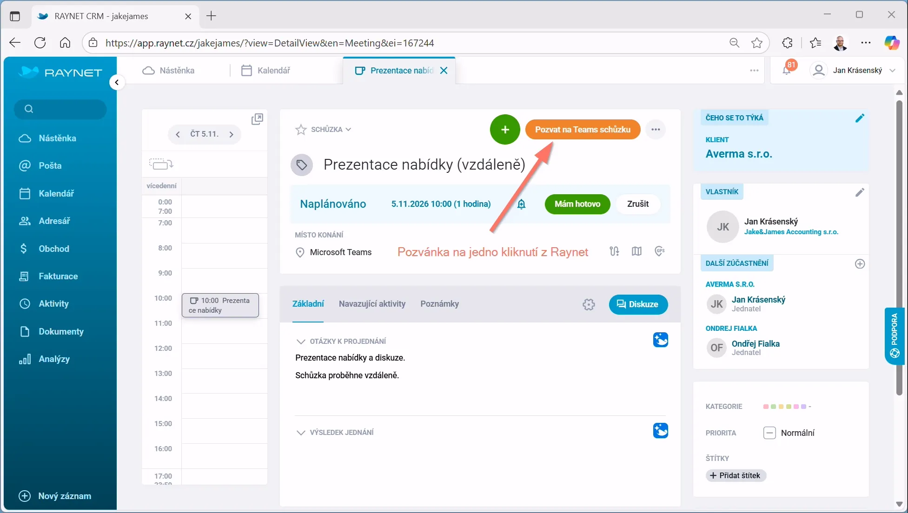This screenshot has width=908, height=513.
Task: Collapse the left sidebar with arrow toggle
Action: pyautogui.click(x=117, y=83)
